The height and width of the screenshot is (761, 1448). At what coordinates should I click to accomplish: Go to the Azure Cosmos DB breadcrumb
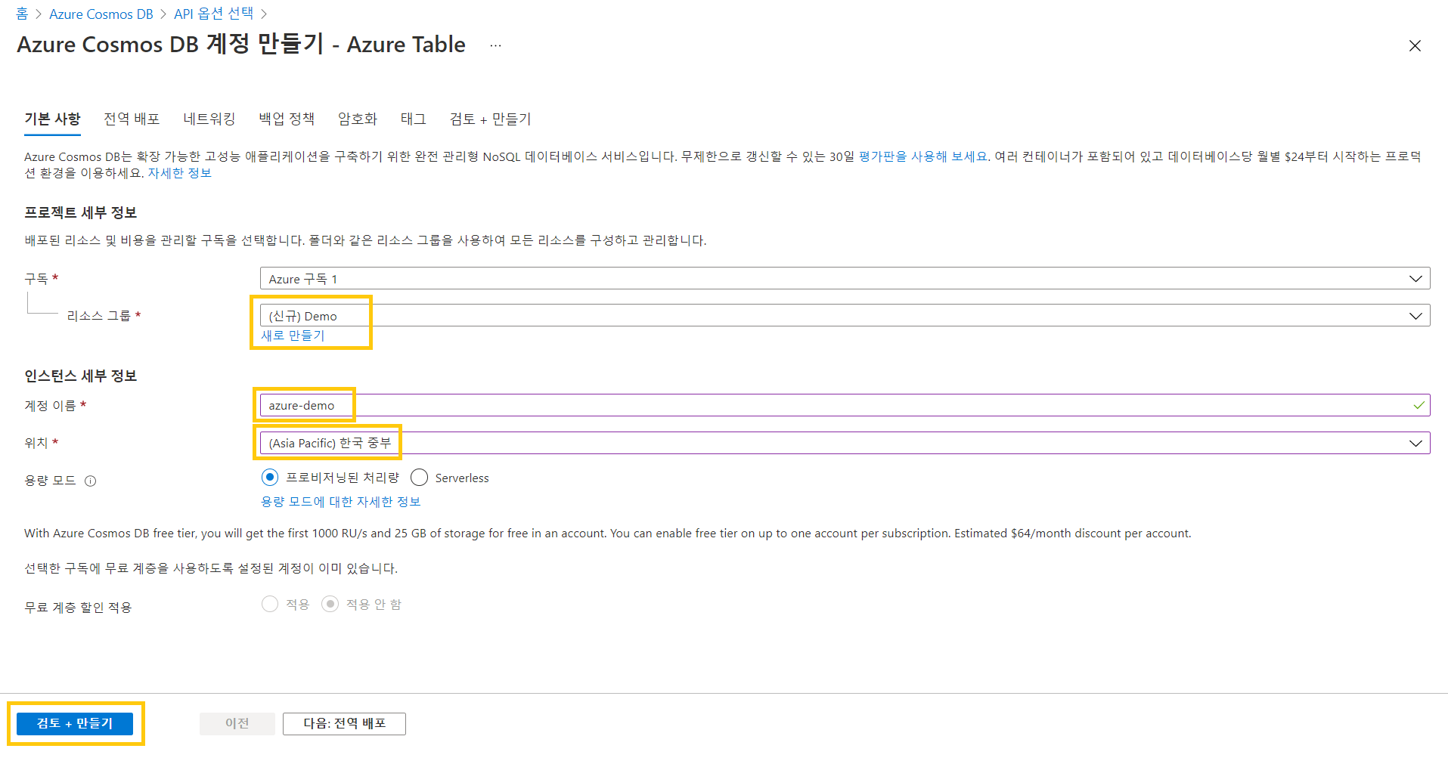click(x=101, y=14)
